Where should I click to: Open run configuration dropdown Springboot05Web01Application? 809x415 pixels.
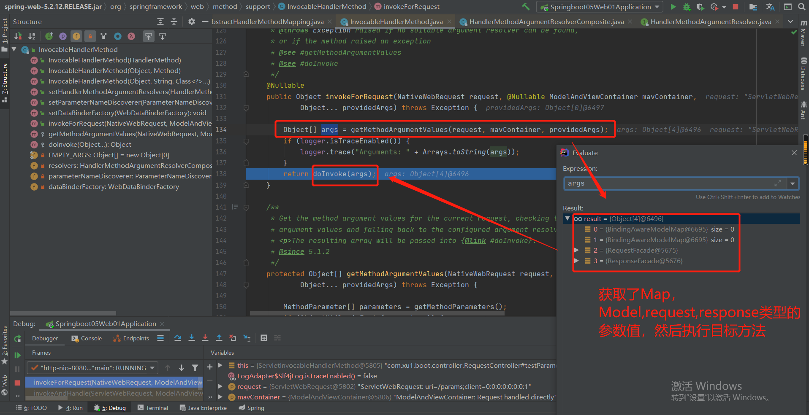tap(600, 7)
